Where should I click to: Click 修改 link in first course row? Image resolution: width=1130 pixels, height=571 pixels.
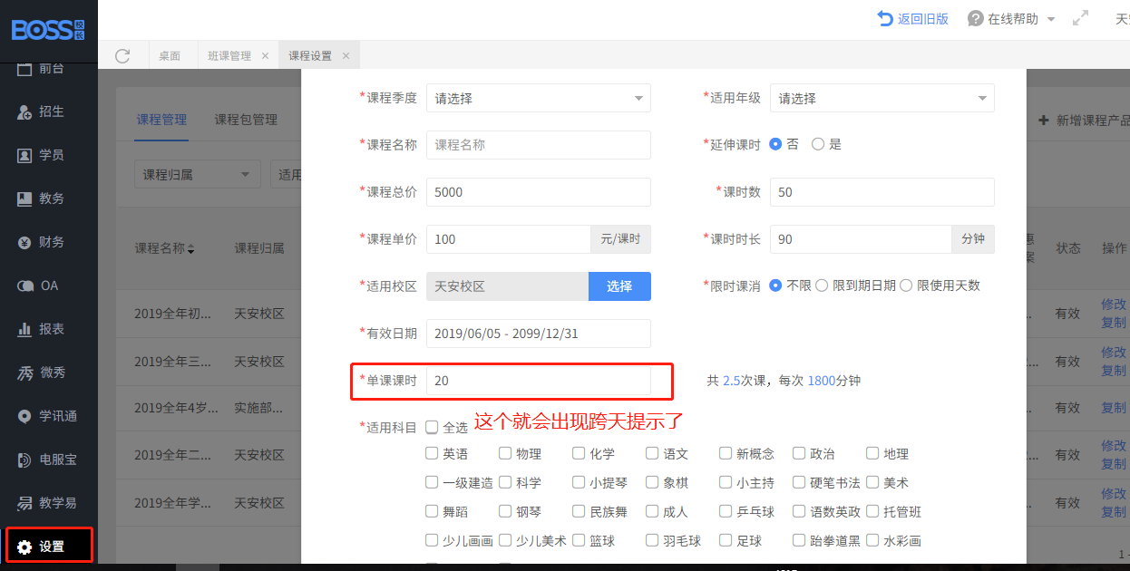(1114, 305)
